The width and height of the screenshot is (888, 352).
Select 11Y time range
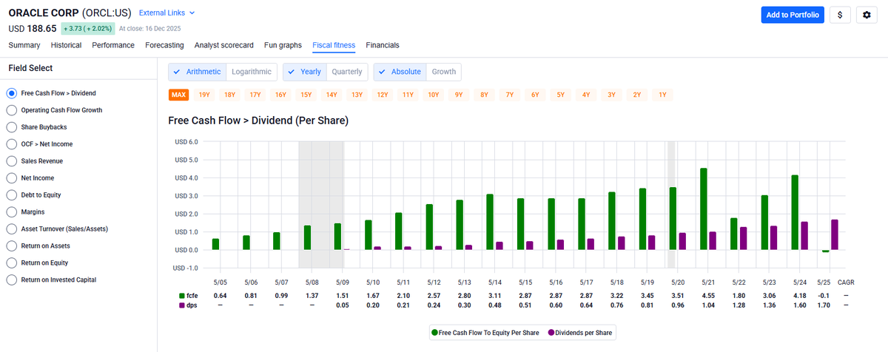click(x=408, y=95)
